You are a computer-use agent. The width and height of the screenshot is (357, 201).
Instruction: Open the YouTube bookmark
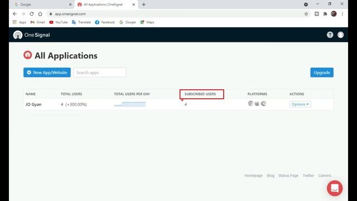[59, 22]
